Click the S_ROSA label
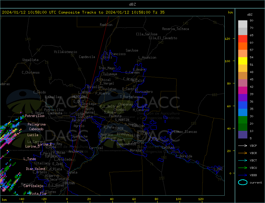The image size is (265, 203). (x=154, y=139)
